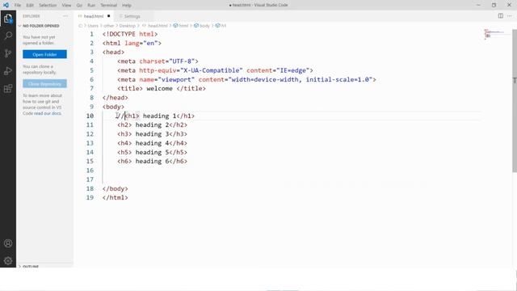Click line number 10 in gutter
The height and width of the screenshot is (291, 517).
tap(90, 116)
